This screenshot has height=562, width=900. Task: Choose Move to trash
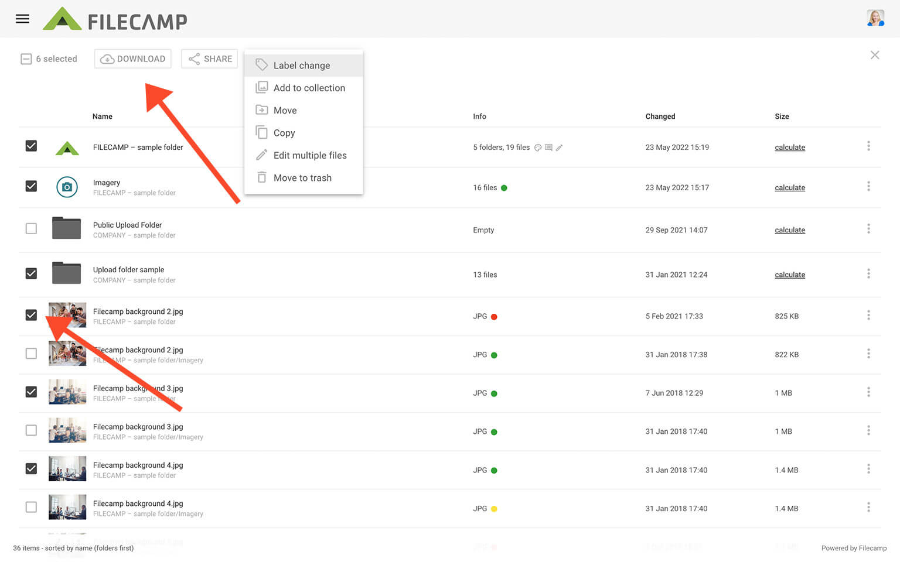click(304, 178)
